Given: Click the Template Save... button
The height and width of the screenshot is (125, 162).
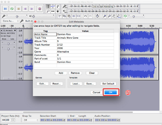Looking at the screenshot, I should click(90, 84).
